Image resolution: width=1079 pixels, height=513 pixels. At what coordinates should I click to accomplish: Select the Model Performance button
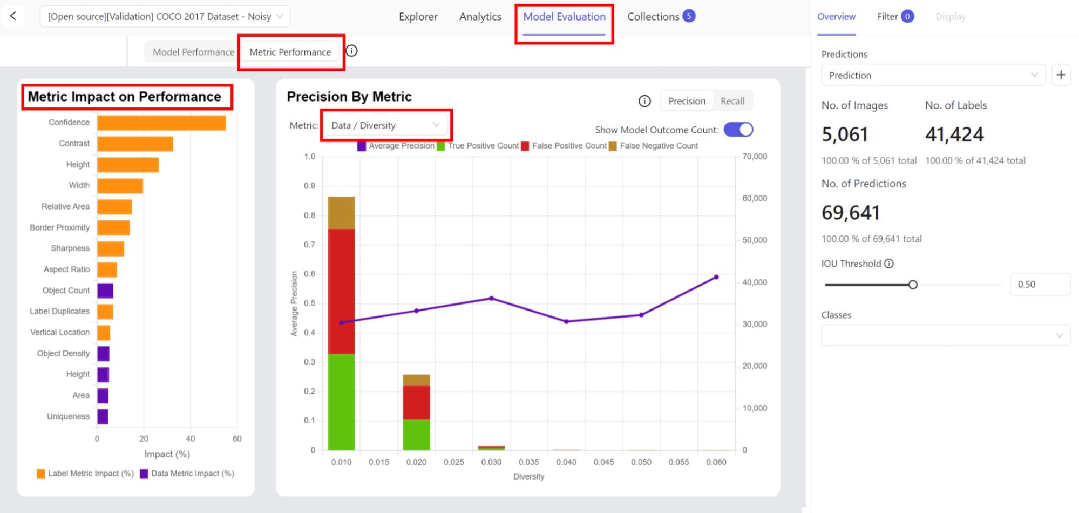(x=193, y=52)
